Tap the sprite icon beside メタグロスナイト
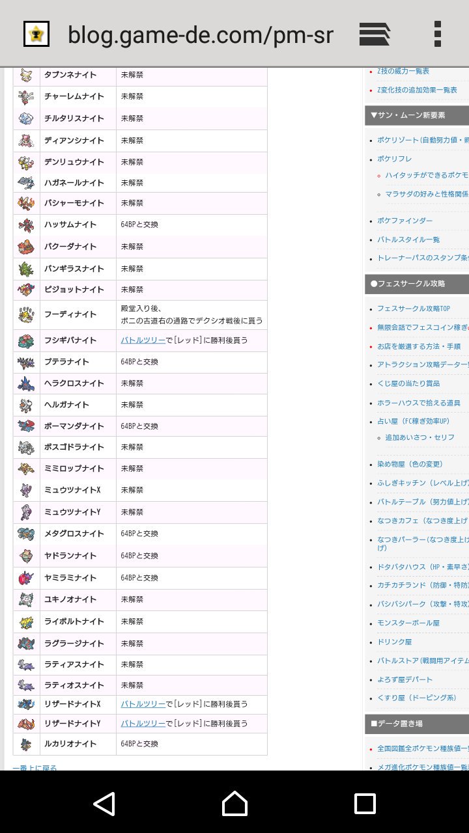This screenshot has width=469, height=833. [x=26, y=534]
